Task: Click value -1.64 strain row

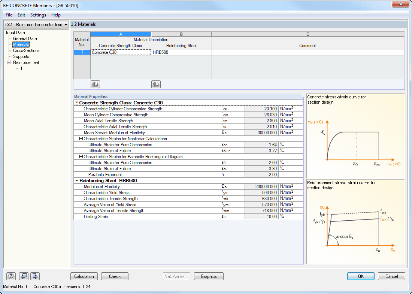Action: 261,145
